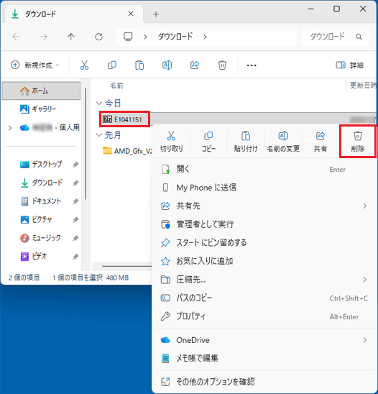Expand the OneDrive 個人用 tree node

[10, 128]
